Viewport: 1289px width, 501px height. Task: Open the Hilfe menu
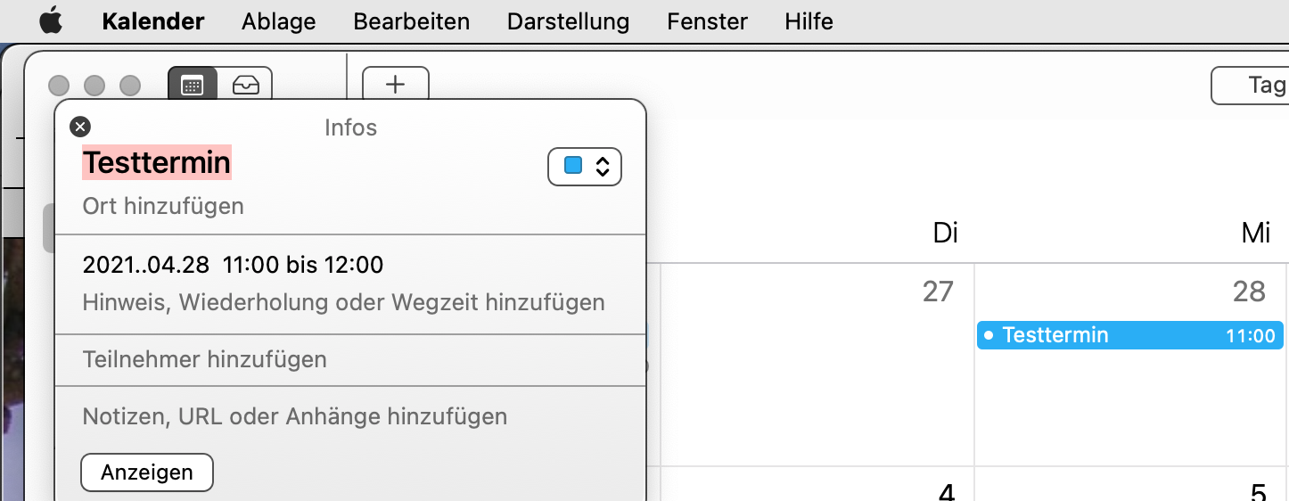(809, 21)
